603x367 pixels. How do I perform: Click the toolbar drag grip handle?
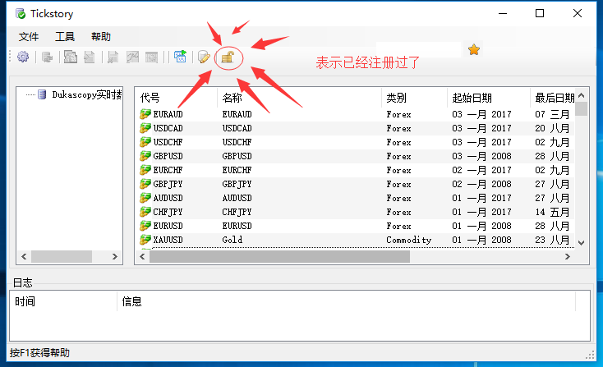11,57
